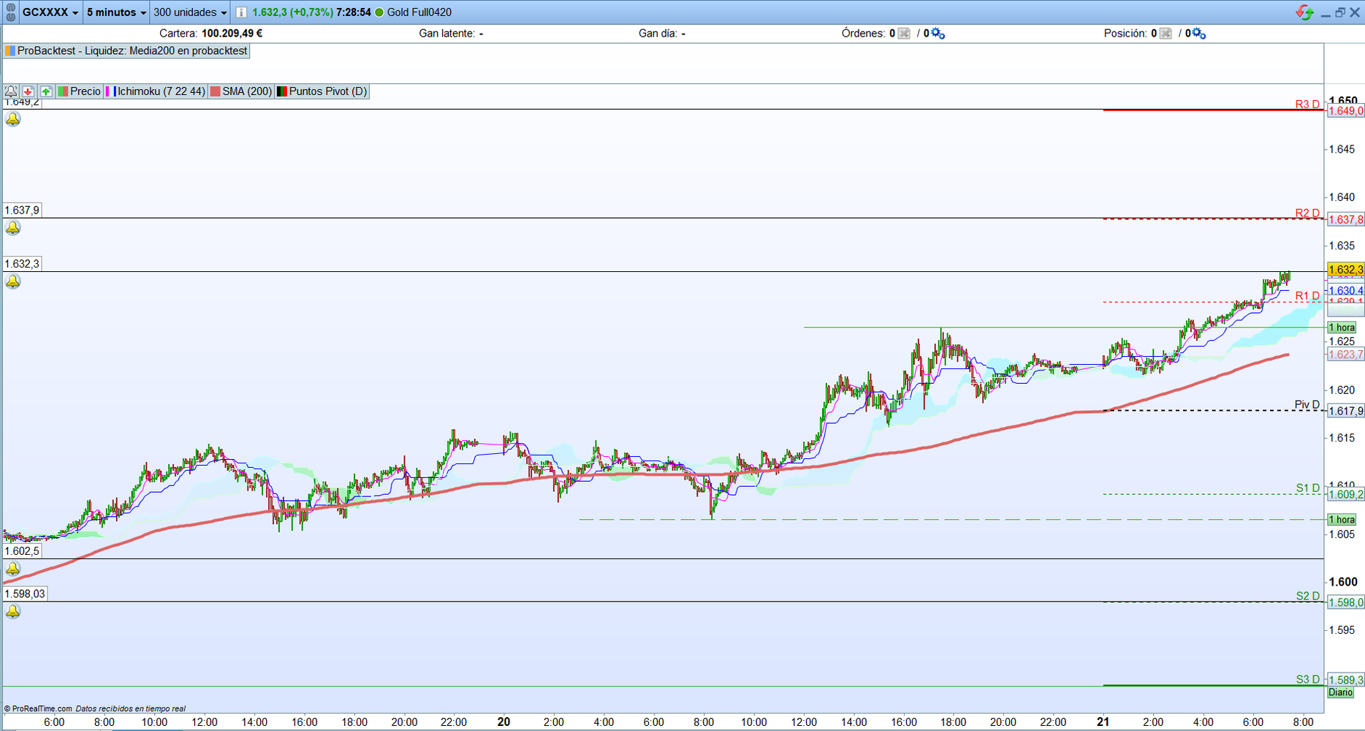Click the red down arrow indicator button
The height and width of the screenshot is (731, 1365).
click(28, 91)
